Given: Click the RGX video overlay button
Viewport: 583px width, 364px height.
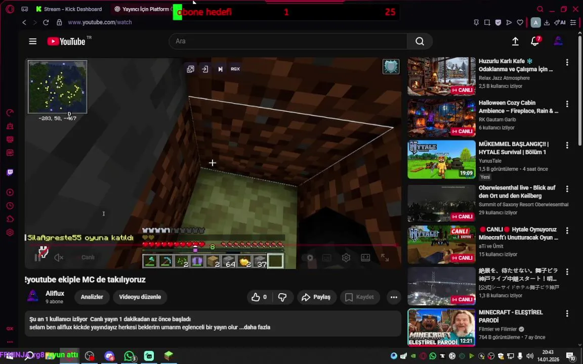Looking at the screenshot, I should pos(235,69).
